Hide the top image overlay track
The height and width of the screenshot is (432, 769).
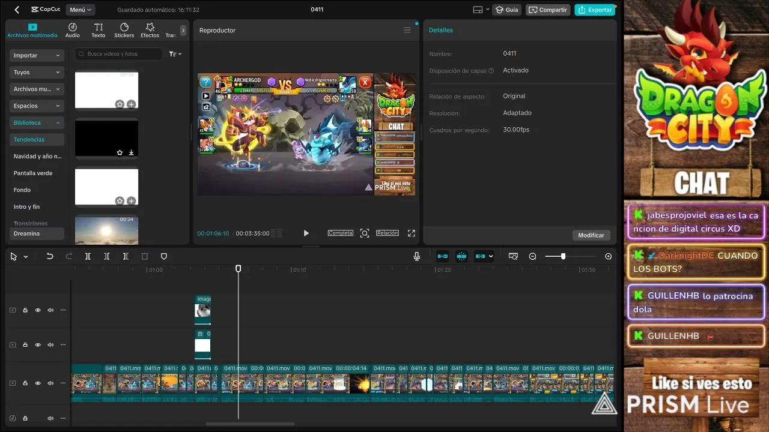(38, 310)
